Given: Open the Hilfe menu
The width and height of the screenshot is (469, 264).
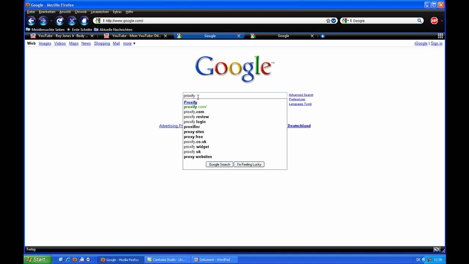Looking at the screenshot, I should pos(129,12).
